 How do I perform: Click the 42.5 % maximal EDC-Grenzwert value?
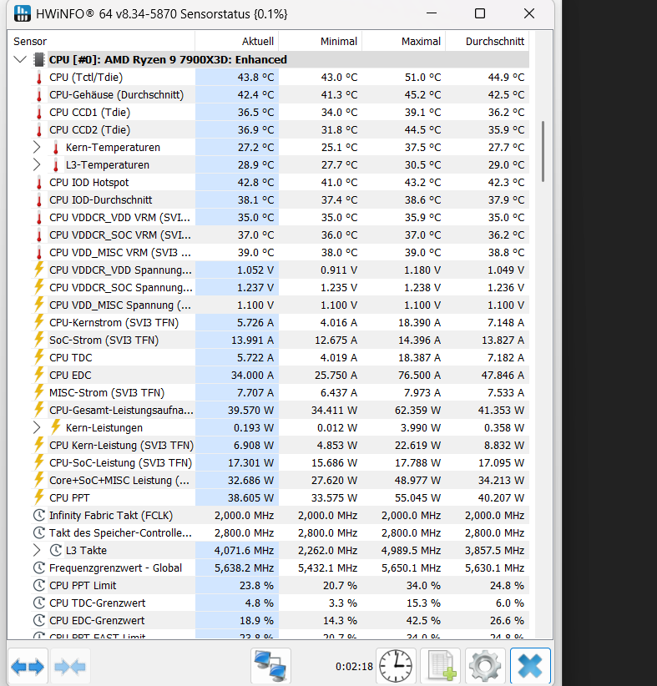(423, 620)
